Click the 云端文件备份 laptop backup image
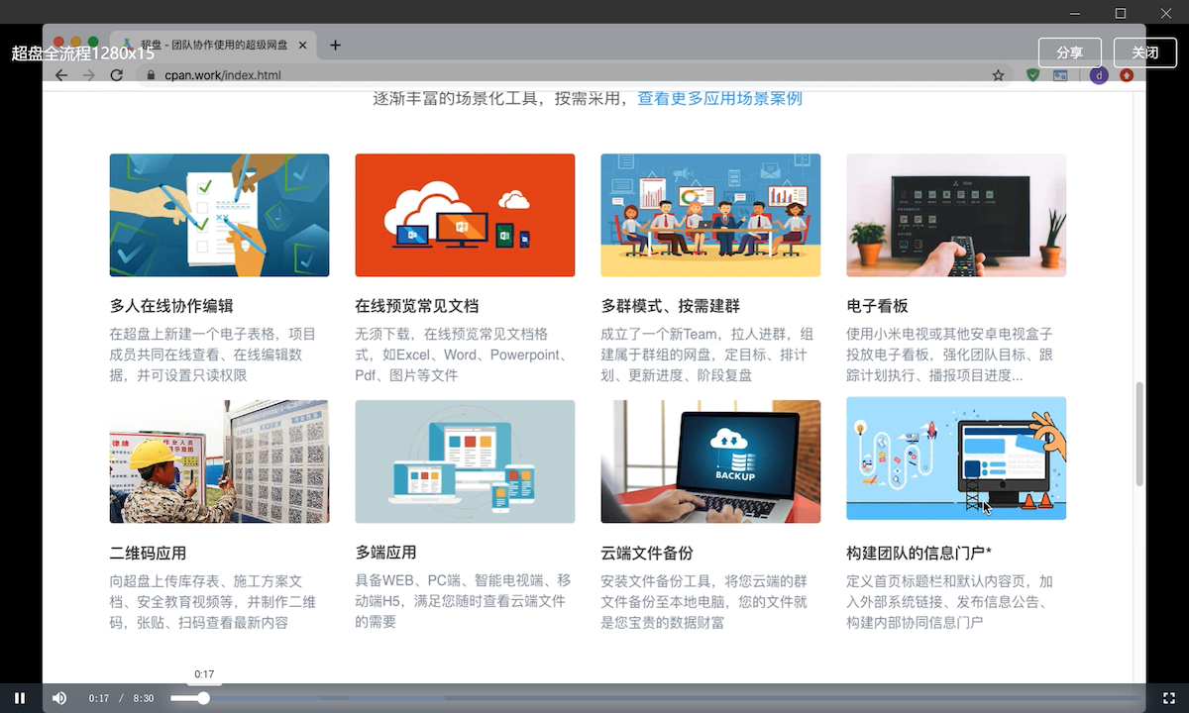This screenshot has width=1189, height=713. pos(710,460)
